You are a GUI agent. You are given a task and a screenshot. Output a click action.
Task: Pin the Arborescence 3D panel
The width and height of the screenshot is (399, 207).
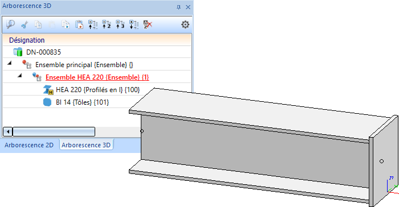point(178,7)
